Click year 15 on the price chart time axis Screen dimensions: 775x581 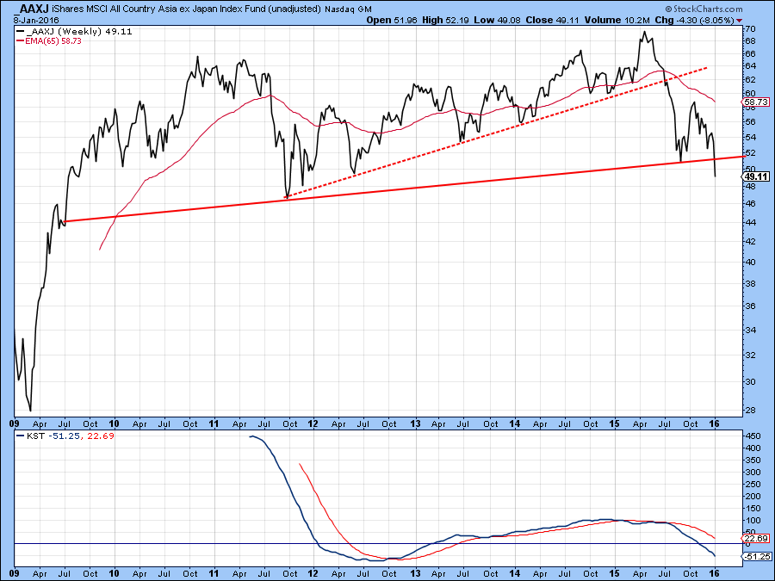click(x=614, y=423)
